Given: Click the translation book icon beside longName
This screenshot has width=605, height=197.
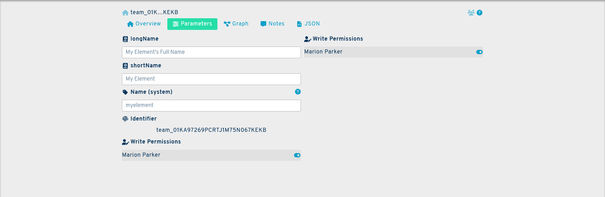Looking at the screenshot, I should point(125,39).
